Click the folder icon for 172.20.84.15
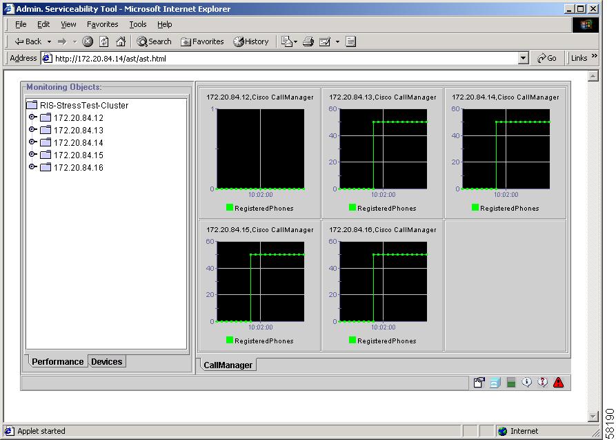This screenshot has height=440, width=616. coord(46,155)
